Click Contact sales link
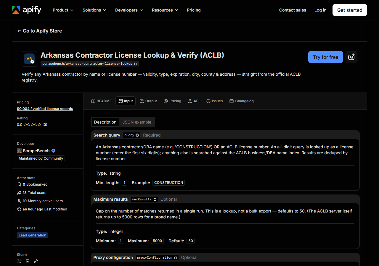The height and width of the screenshot is (266, 379). [293, 10]
